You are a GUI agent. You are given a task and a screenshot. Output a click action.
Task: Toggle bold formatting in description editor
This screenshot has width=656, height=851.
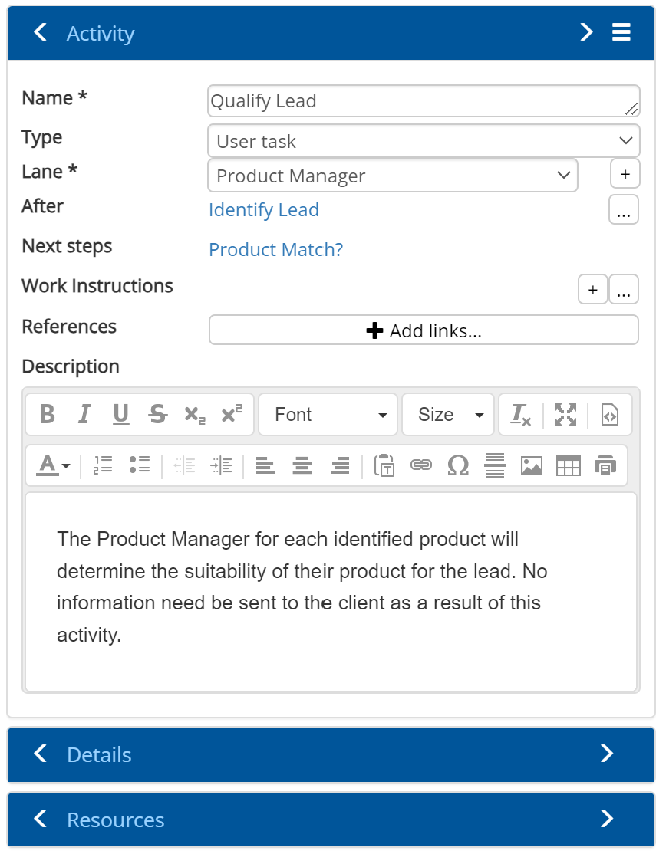47,415
